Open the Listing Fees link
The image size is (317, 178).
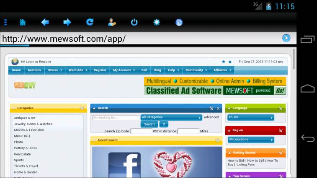(x=246, y=165)
